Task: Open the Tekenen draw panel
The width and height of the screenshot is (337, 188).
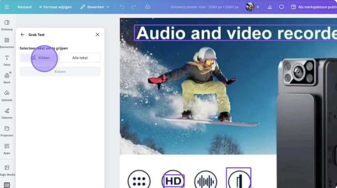Action: pyautogui.click(x=7, y=114)
